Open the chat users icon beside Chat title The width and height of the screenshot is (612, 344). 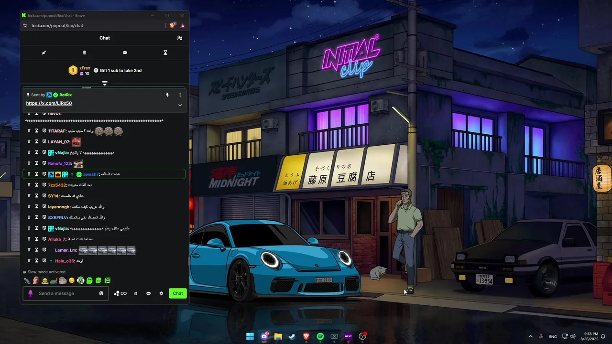click(x=180, y=38)
